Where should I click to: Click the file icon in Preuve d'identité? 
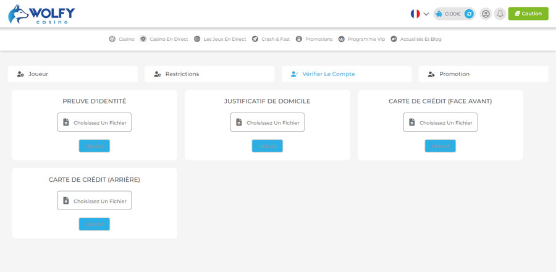pyautogui.click(x=66, y=122)
